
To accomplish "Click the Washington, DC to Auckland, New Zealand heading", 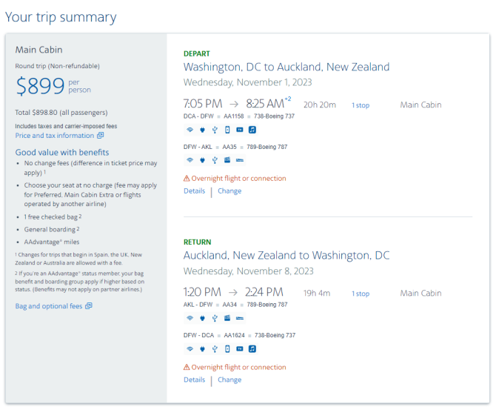I will click(286, 67).
